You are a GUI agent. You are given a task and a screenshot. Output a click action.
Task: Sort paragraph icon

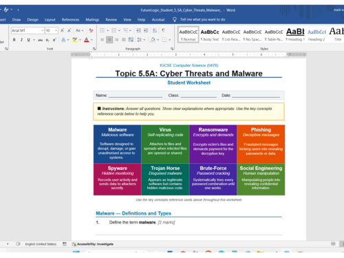[x=155, y=30]
